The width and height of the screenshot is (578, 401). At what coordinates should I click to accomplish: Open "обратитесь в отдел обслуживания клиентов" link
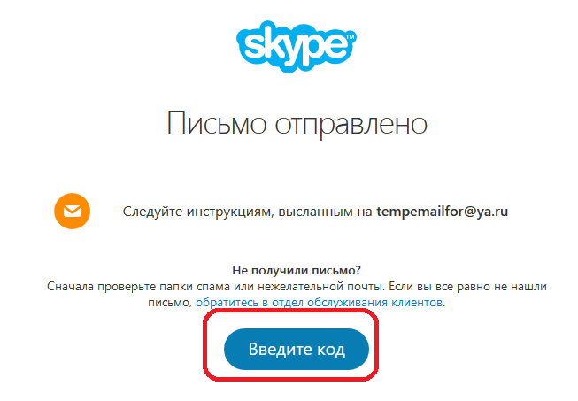tap(320, 302)
